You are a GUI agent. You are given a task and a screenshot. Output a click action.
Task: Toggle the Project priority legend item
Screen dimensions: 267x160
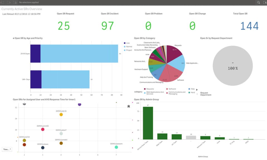128,50
